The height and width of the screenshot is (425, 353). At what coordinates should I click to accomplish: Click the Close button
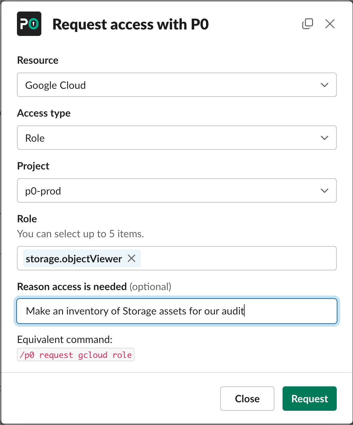pyautogui.click(x=247, y=399)
